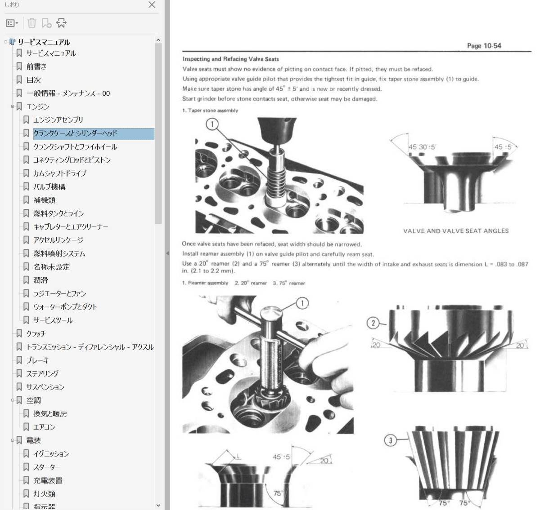This screenshot has height=510, width=540.
Task: Click bookmark ribbon icon beside 補機類
Action: (x=26, y=200)
